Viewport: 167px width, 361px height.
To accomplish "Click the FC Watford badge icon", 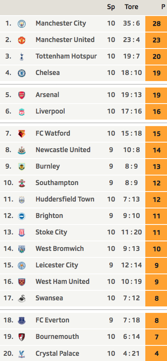I will 22,134.
